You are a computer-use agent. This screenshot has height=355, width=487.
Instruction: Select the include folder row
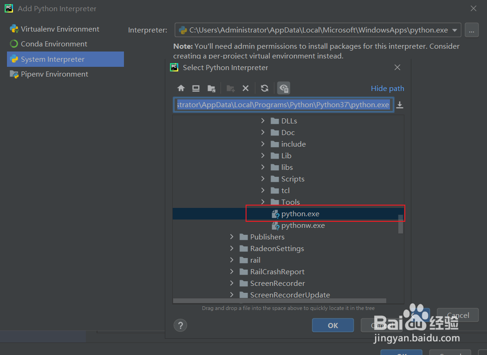pyautogui.click(x=288, y=144)
